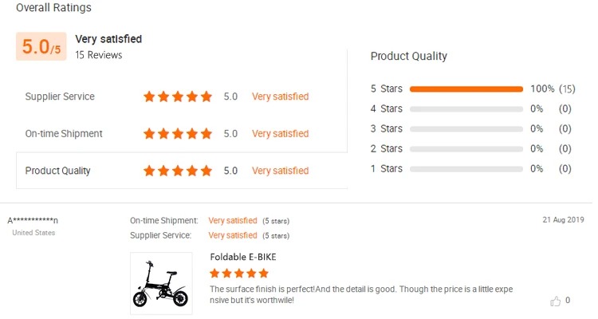Click the Product Quality star rating
The height and width of the screenshot is (319, 598).
point(178,171)
